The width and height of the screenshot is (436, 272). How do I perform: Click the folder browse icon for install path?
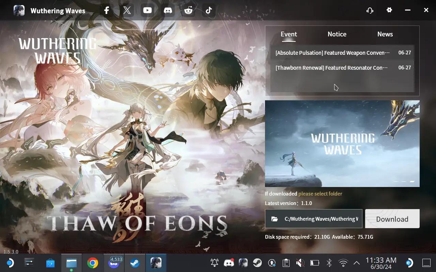[x=275, y=219]
